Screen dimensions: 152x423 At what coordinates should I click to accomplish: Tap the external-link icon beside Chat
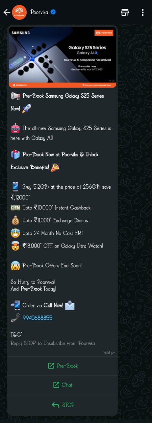[56, 385]
